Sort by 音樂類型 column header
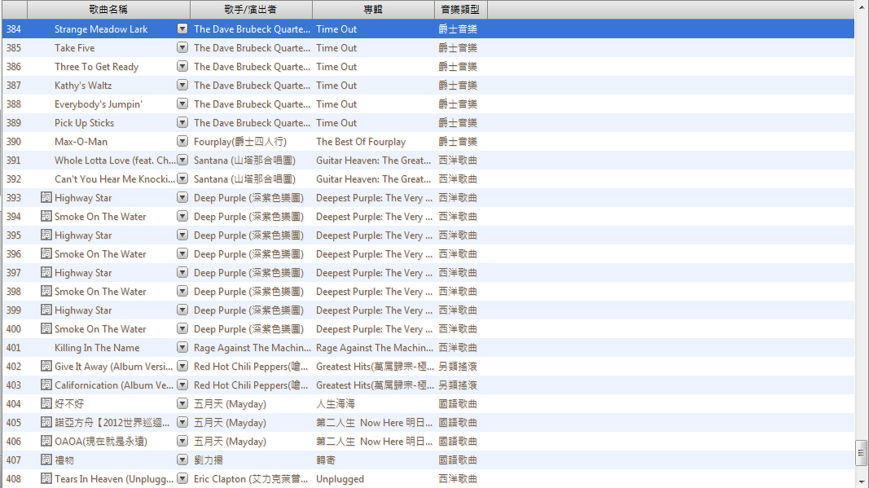The width and height of the screenshot is (869, 488). point(460,10)
